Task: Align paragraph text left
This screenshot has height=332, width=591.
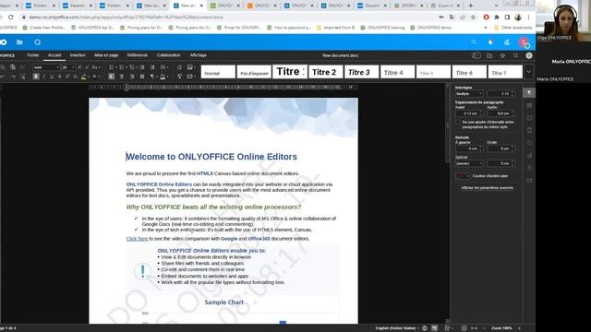Action: click(112, 77)
